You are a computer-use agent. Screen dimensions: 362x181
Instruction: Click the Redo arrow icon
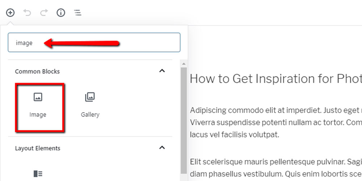pos(44,12)
